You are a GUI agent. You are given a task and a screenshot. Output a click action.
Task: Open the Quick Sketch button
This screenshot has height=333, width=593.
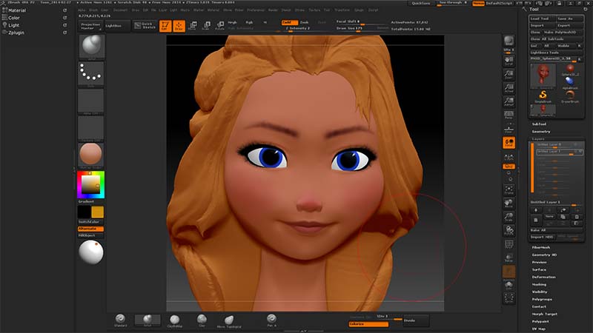pos(148,25)
